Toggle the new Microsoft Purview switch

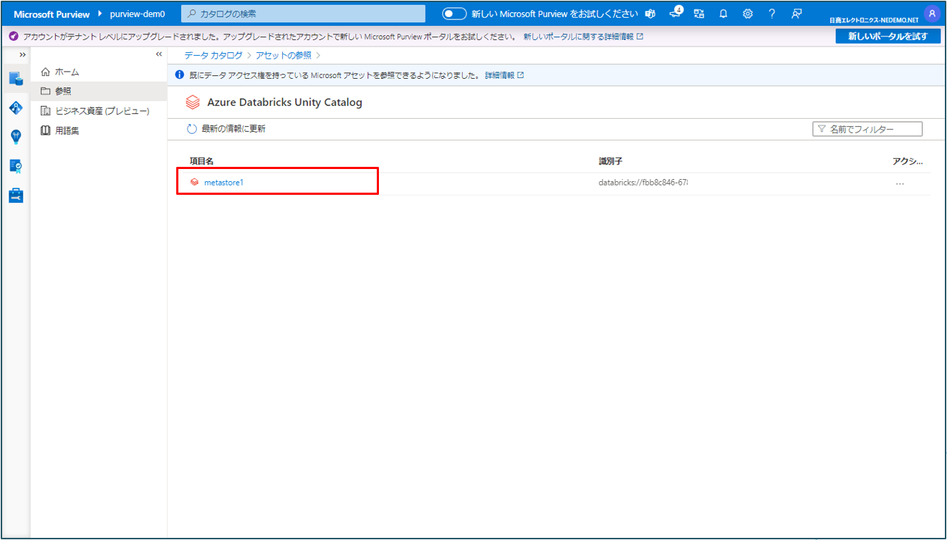point(454,14)
